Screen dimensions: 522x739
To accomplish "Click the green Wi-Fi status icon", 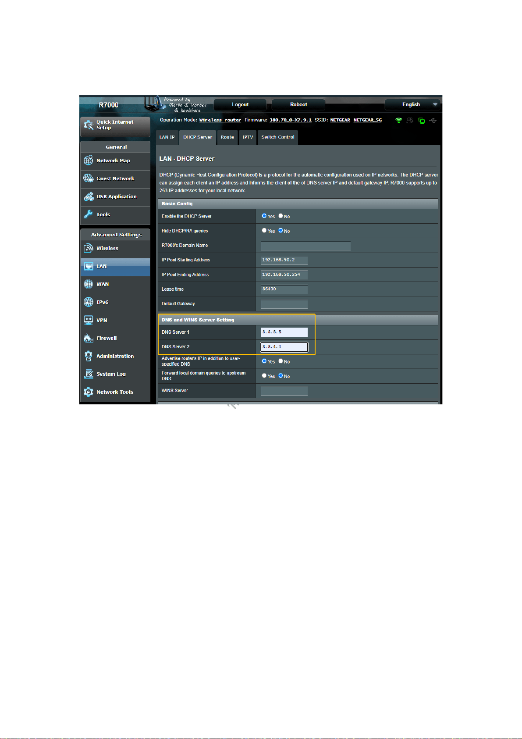I will [398, 120].
